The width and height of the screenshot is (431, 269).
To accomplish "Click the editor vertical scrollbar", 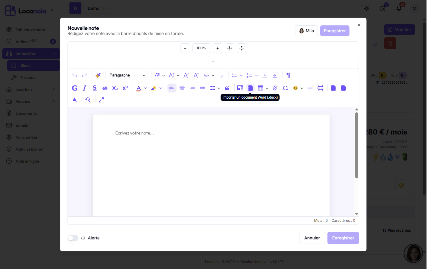I will point(356,145).
